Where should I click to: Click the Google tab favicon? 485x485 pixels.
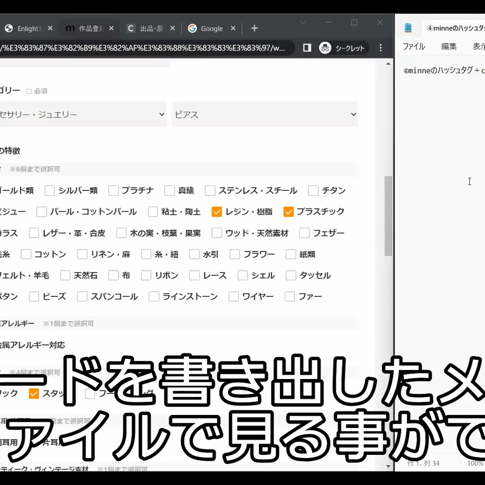point(192,28)
